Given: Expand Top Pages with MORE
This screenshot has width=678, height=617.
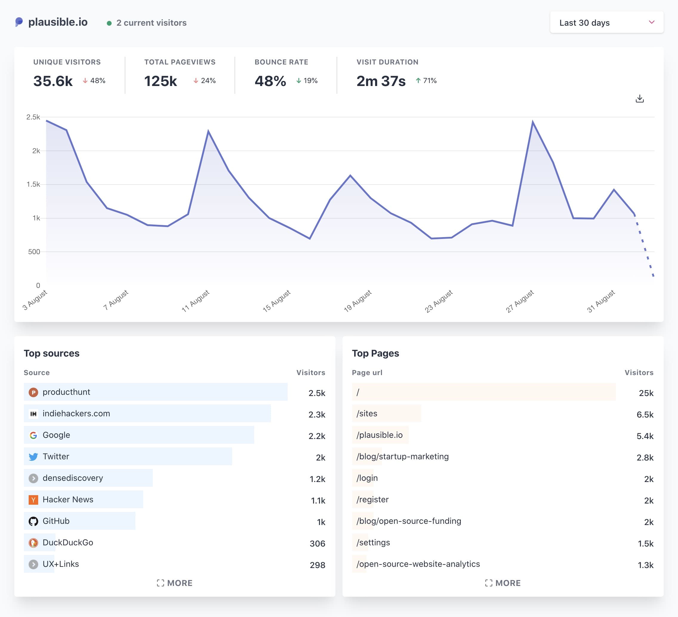Looking at the screenshot, I should [503, 583].
